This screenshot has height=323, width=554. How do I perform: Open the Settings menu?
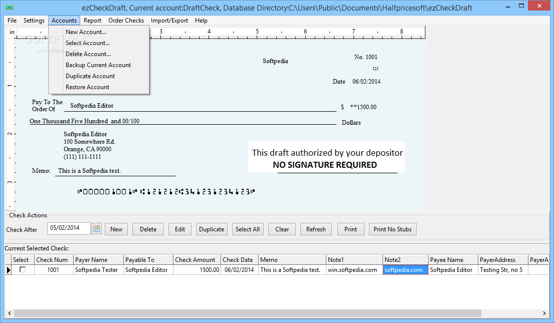click(x=34, y=21)
